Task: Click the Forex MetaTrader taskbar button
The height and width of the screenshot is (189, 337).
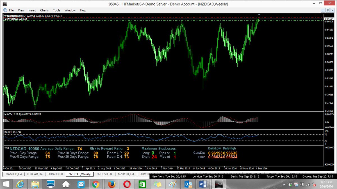Action: 219,184
